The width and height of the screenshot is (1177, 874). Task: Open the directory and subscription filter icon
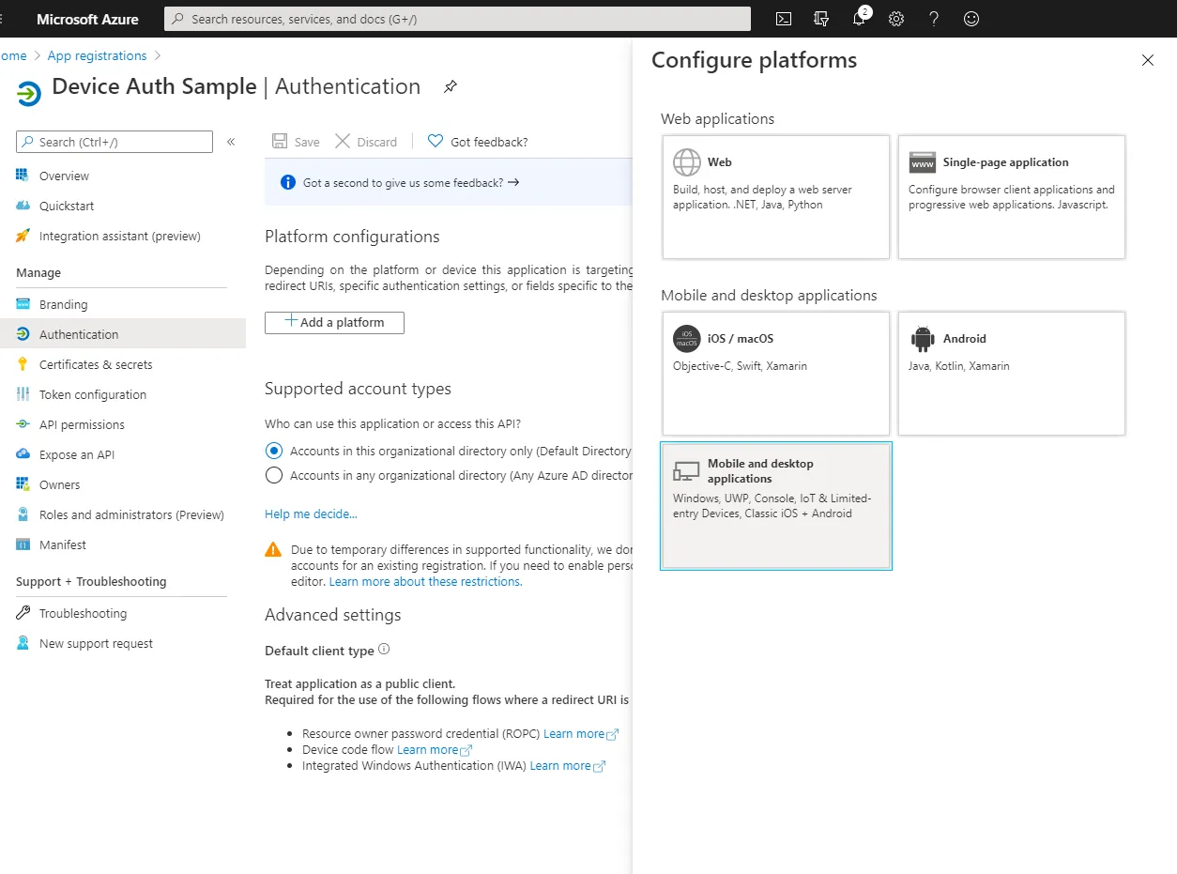[821, 19]
